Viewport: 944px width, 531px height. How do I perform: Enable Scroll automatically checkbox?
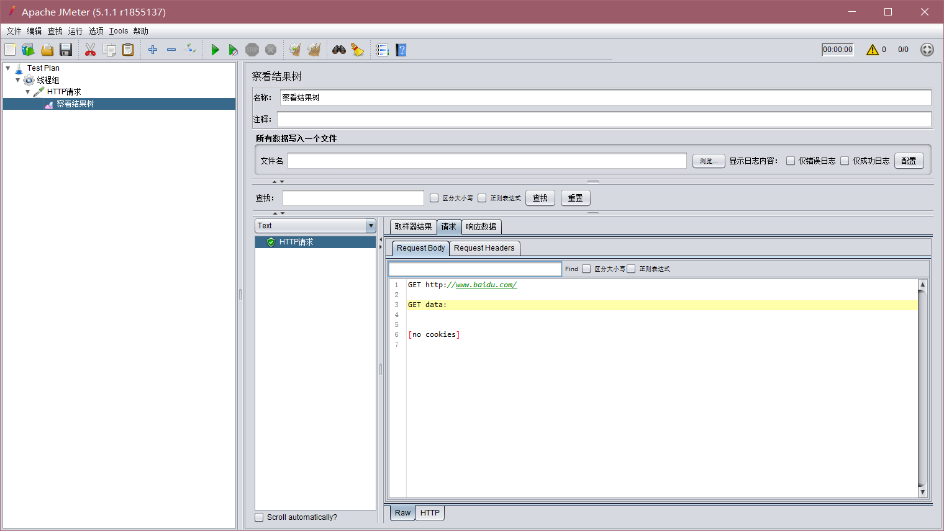pyautogui.click(x=259, y=517)
